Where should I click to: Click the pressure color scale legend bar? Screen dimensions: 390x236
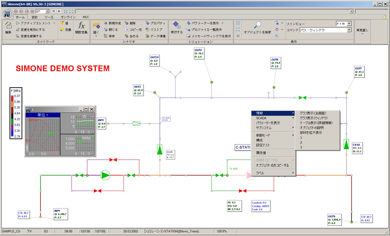point(12,116)
